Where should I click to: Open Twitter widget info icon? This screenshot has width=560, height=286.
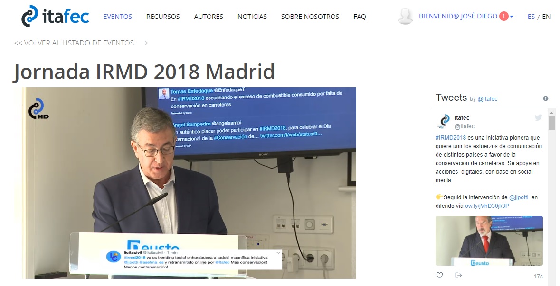pos(545,98)
